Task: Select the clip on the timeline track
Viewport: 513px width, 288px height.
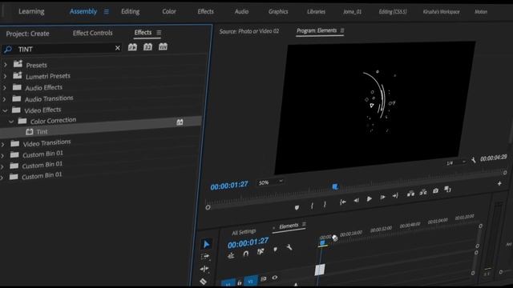Action: (320, 270)
